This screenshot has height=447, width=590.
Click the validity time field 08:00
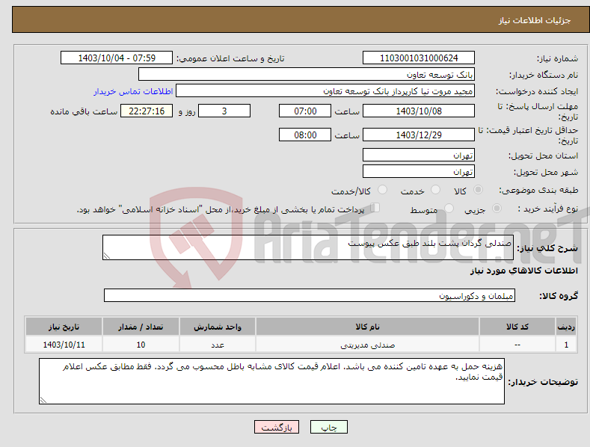point(305,135)
